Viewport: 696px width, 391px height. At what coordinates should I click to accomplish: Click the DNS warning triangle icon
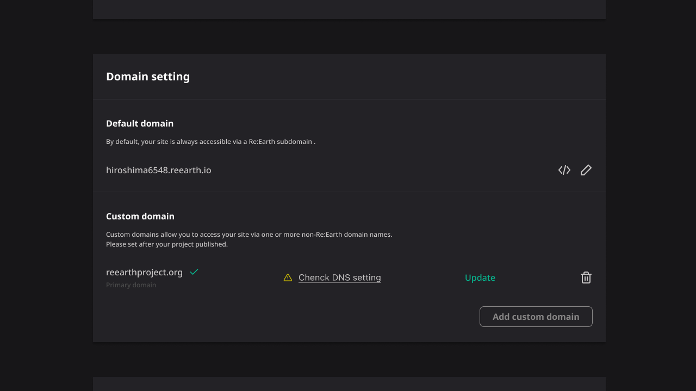point(288,278)
